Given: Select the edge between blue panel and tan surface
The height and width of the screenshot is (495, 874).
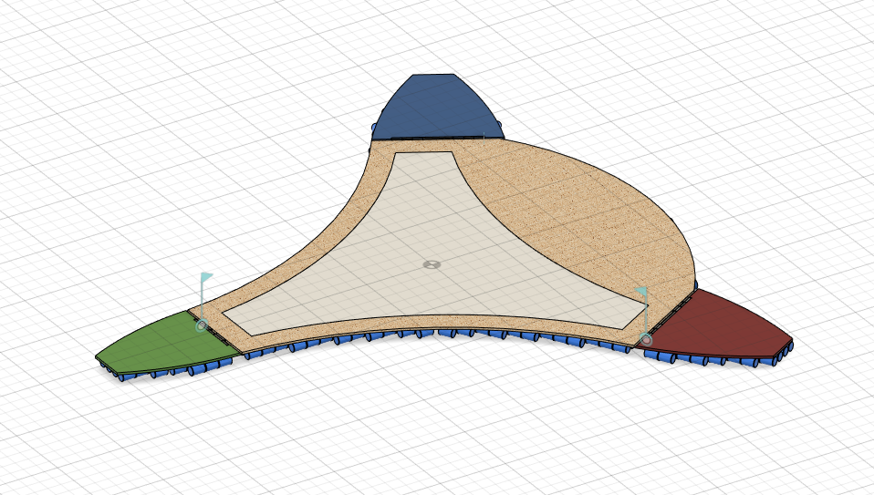Looking at the screenshot, I should [x=438, y=139].
